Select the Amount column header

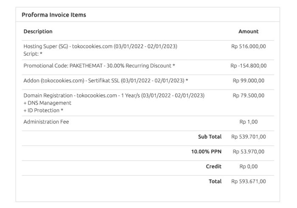pos(248,31)
